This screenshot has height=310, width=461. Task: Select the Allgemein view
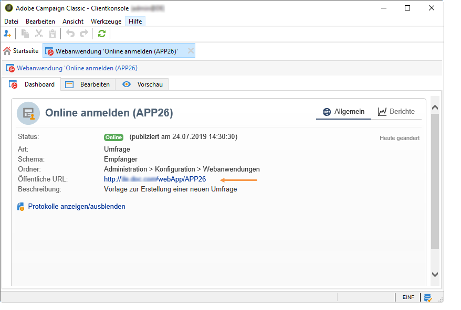pos(344,112)
